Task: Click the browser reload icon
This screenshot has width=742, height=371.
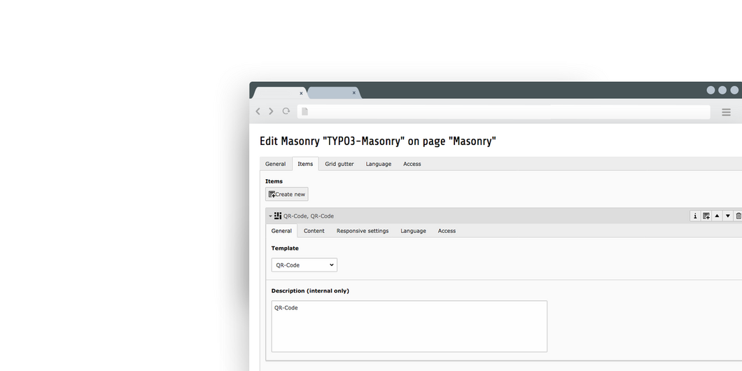Action: click(286, 111)
